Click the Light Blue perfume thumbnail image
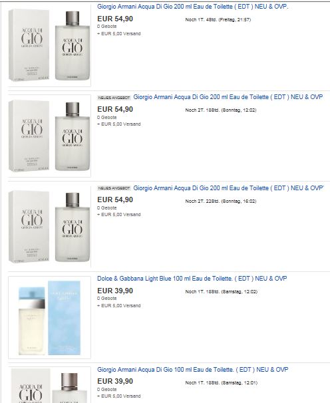The image size is (330, 403). (x=49, y=317)
